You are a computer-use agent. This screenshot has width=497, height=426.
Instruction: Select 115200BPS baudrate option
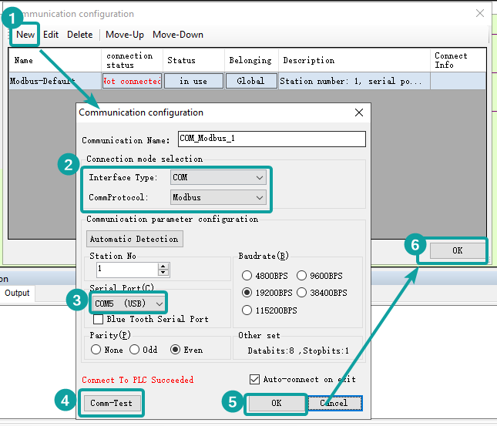pos(247,310)
